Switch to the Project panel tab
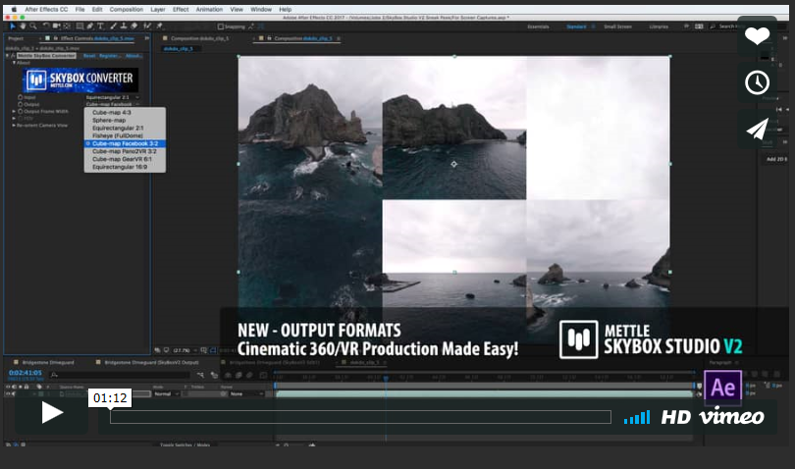Viewport: 795px width, 469px height. (x=16, y=38)
